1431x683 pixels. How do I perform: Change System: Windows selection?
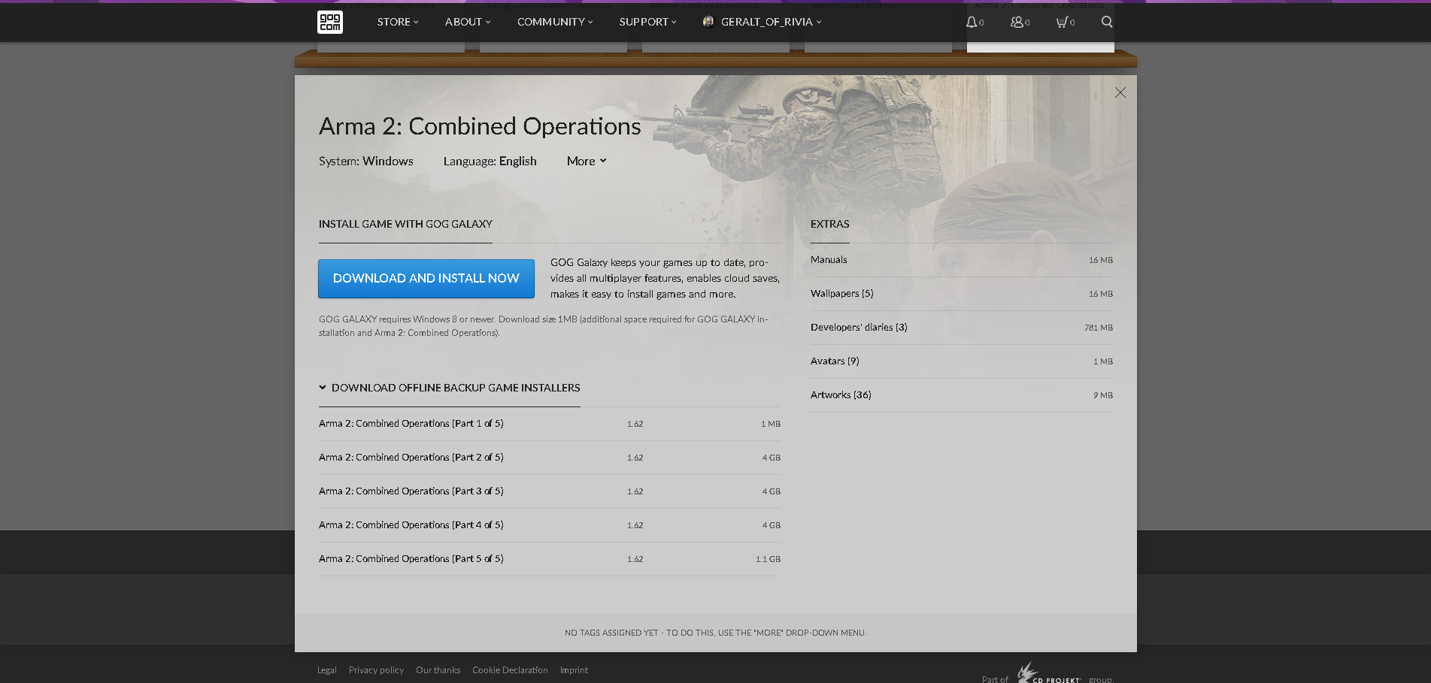(x=366, y=161)
